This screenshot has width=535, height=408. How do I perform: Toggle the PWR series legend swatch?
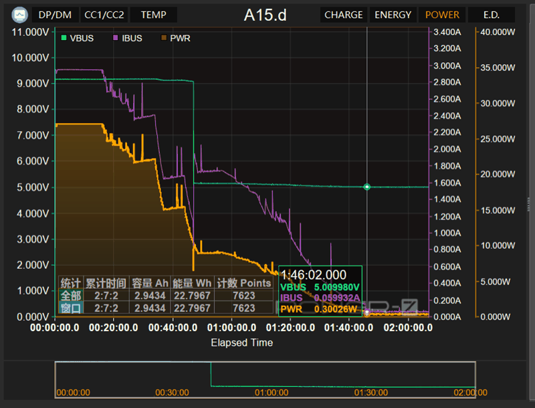point(165,38)
